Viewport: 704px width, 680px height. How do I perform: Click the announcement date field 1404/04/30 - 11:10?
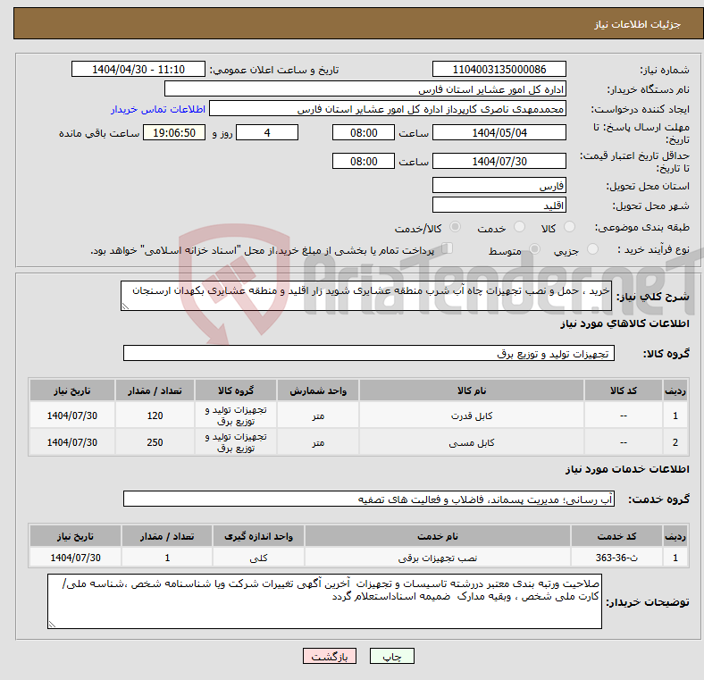(x=138, y=69)
